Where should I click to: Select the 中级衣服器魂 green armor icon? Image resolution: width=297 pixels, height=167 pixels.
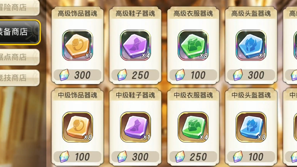[x=193, y=127]
